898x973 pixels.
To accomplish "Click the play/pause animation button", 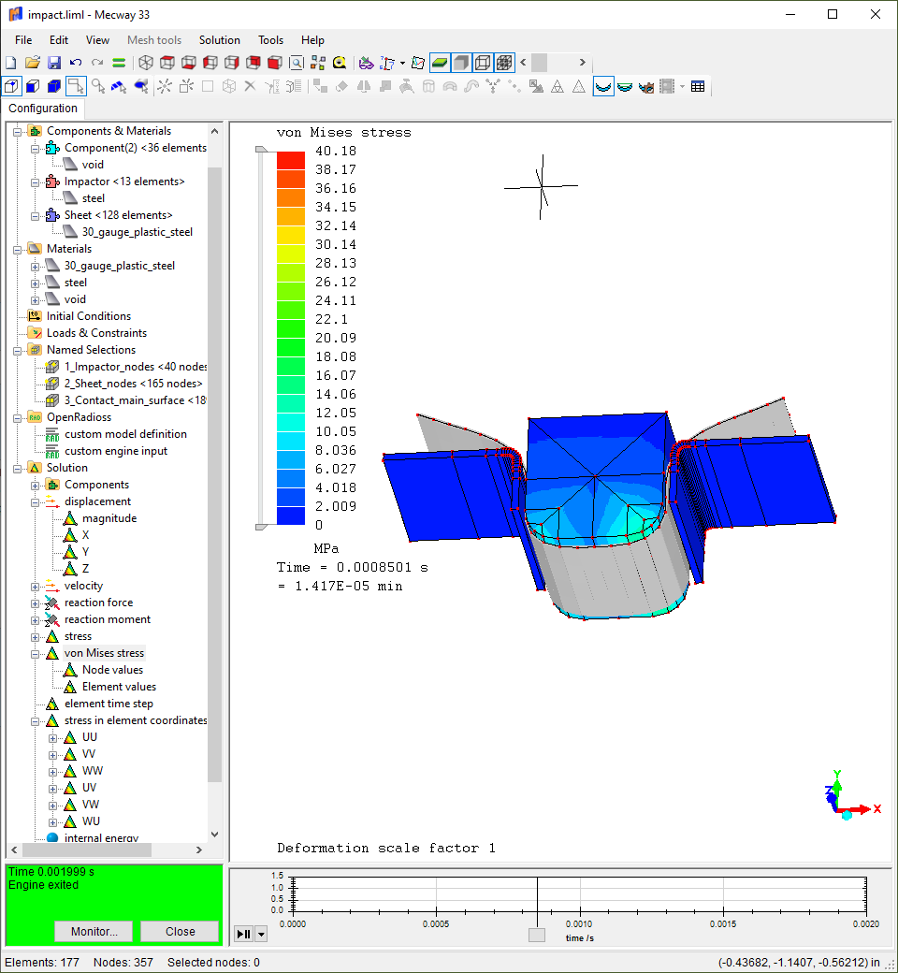I will pos(244,934).
